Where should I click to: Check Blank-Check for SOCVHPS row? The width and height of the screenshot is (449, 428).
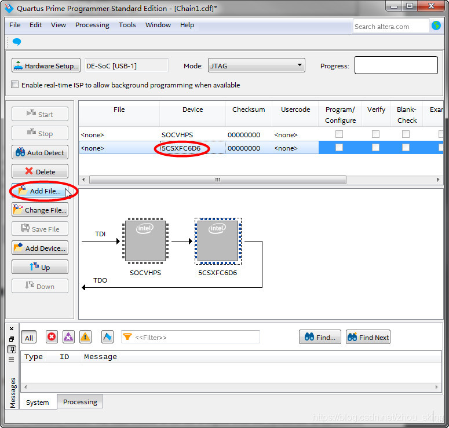[406, 134]
